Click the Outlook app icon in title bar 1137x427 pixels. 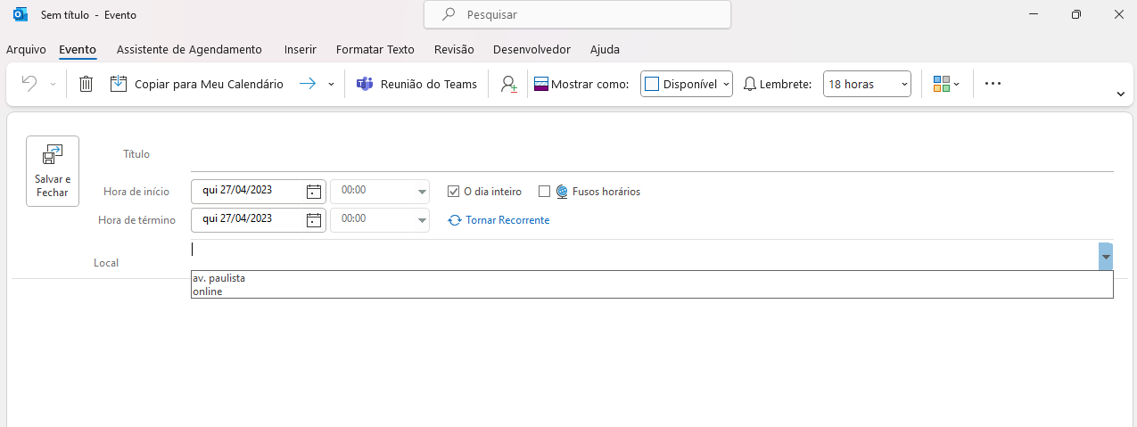tap(21, 14)
